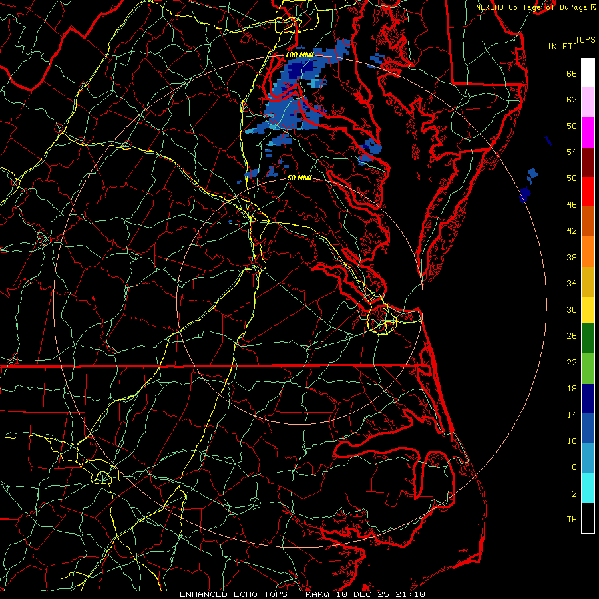599x599 pixels.
Task: Click the small navy echo over the Atlantic offshore
Action: 526,194
